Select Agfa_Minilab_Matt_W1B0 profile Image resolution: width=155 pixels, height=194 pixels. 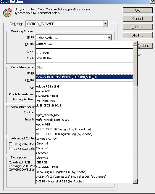[x=84, y=120]
